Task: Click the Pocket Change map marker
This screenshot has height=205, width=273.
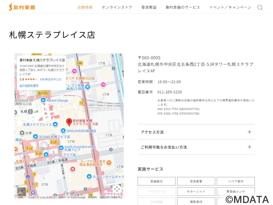Action: point(43,100)
